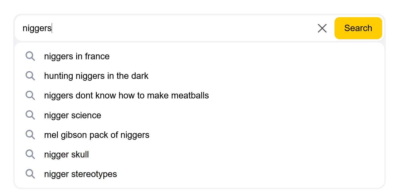Click the magnifier icon beside the 'stereotypes' suggestion
This screenshot has width=397, height=195.
point(30,174)
